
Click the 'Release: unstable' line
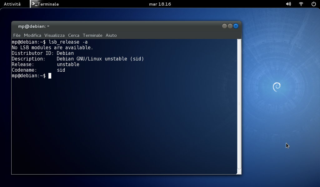[46, 64]
